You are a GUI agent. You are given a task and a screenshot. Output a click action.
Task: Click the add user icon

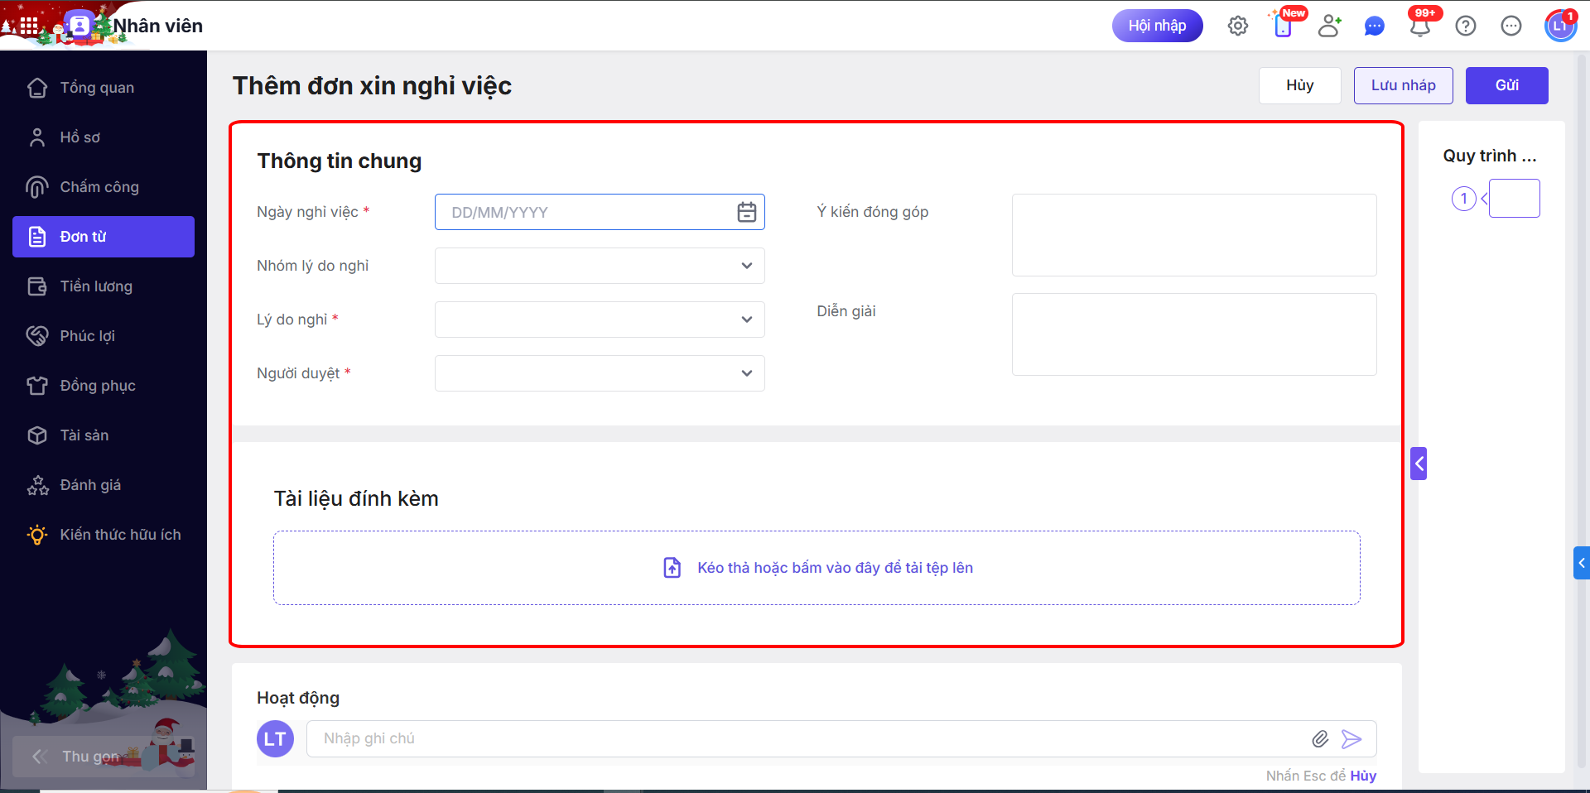click(1329, 26)
